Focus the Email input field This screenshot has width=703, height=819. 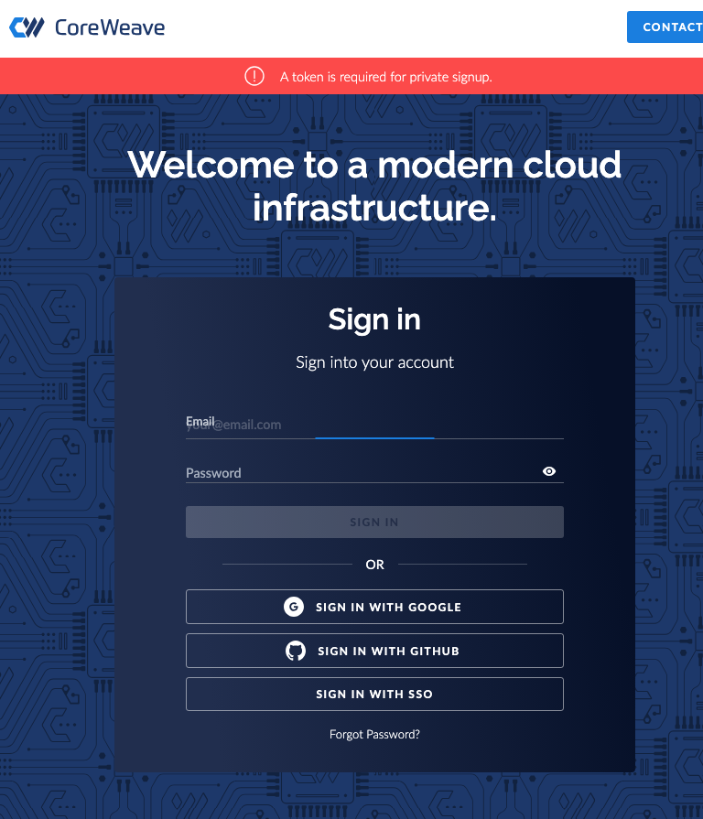[x=374, y=425]
